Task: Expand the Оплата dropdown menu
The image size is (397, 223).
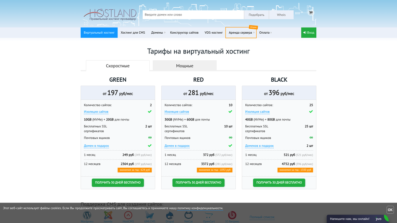Action: pos(264,33)
